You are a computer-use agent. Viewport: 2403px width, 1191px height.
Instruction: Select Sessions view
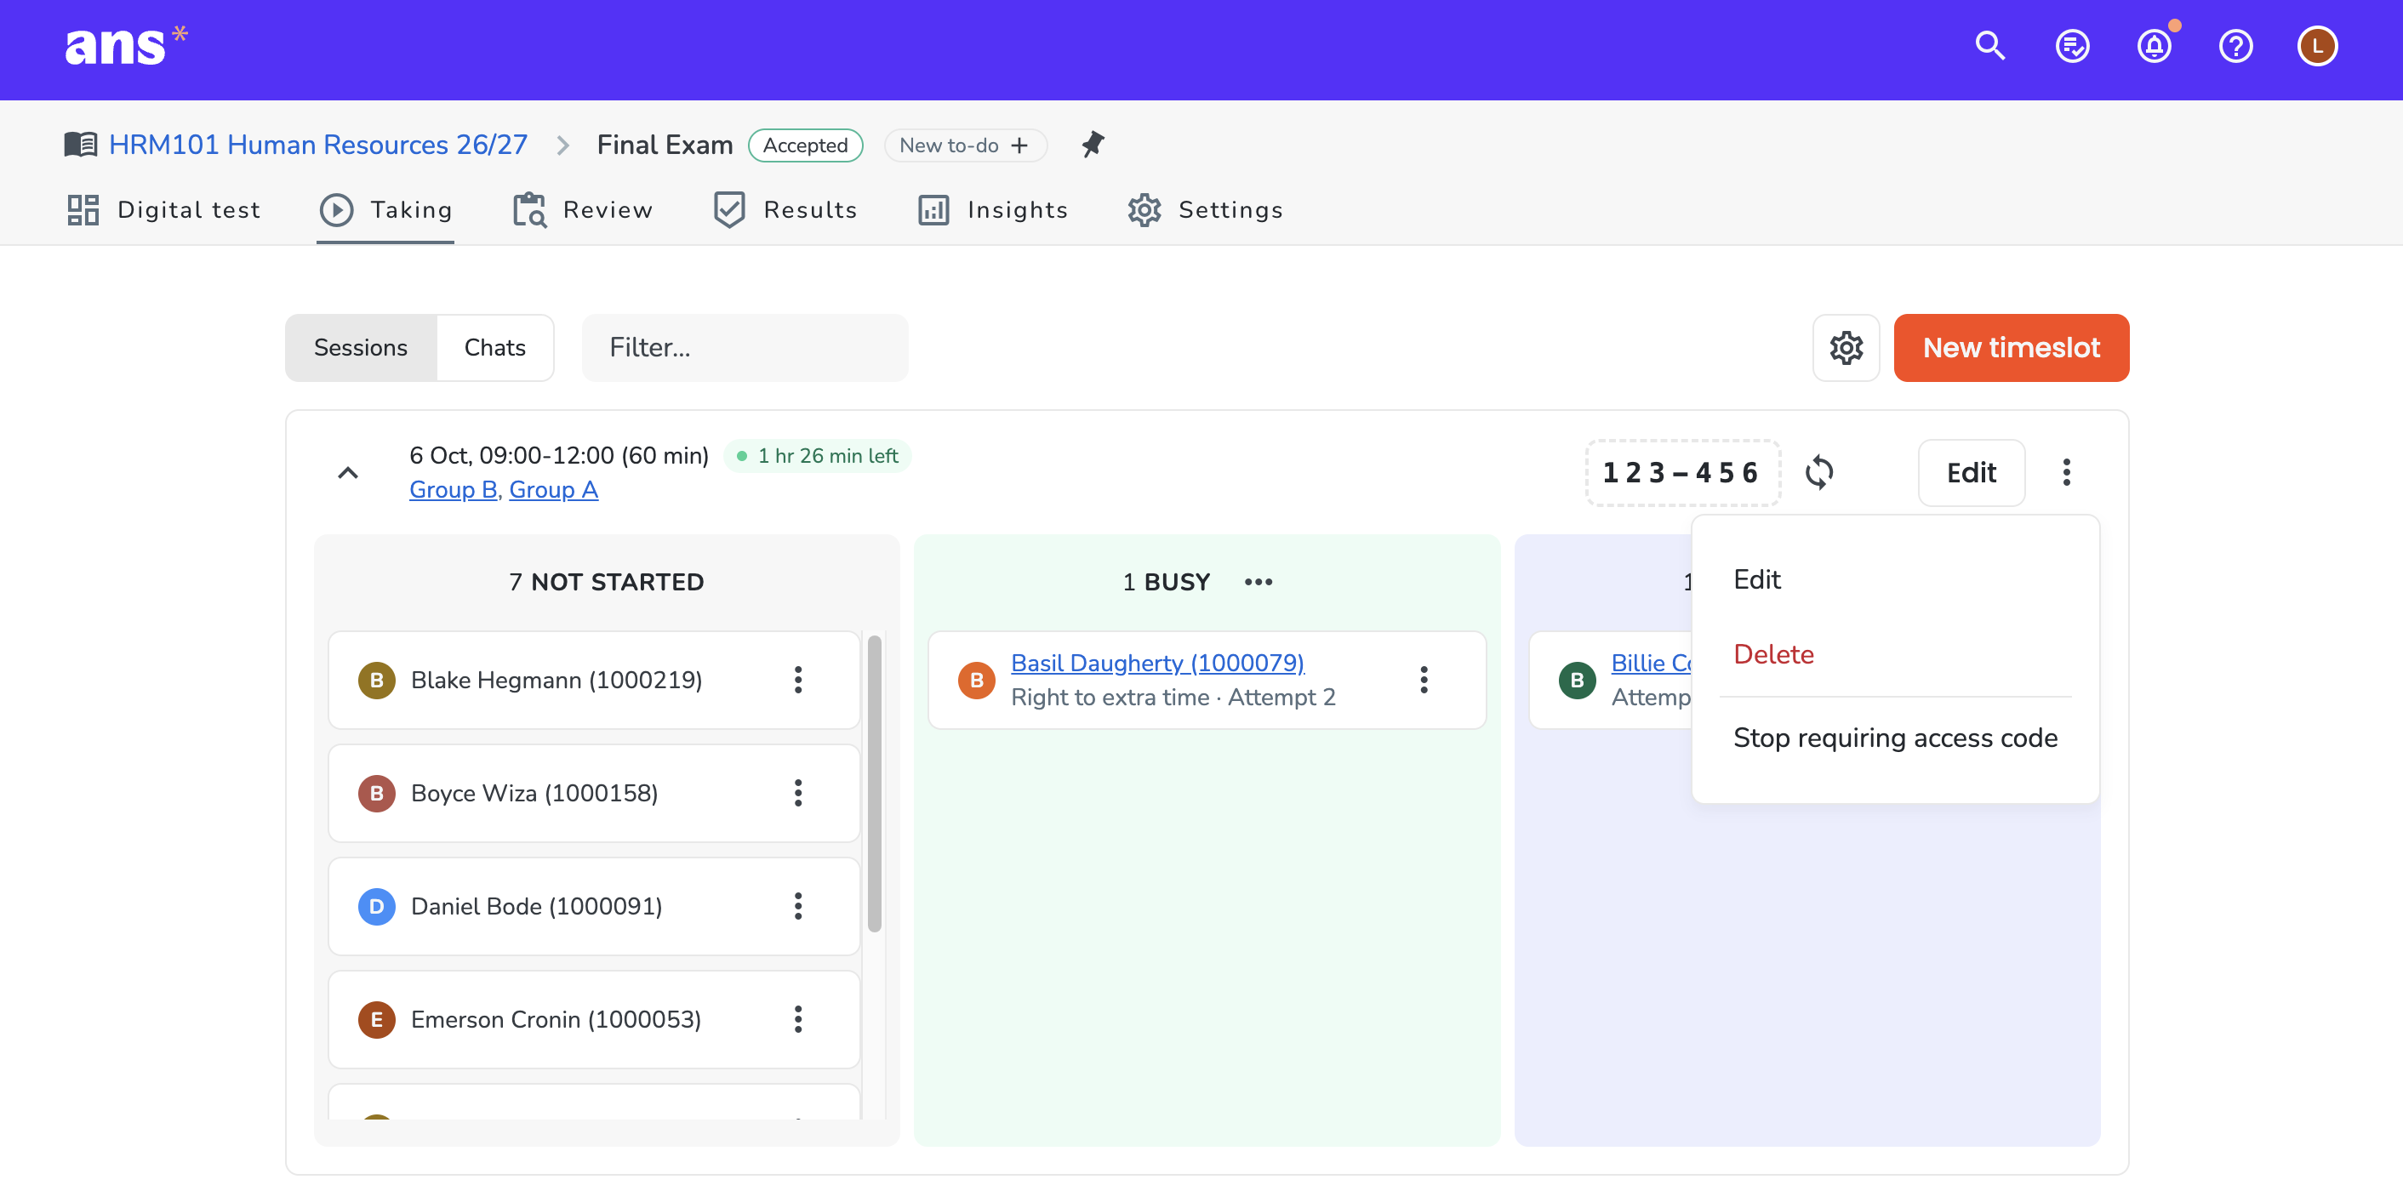coord(360,348)
